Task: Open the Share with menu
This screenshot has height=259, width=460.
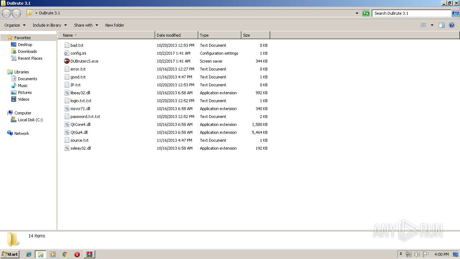Action: [86, 25]
